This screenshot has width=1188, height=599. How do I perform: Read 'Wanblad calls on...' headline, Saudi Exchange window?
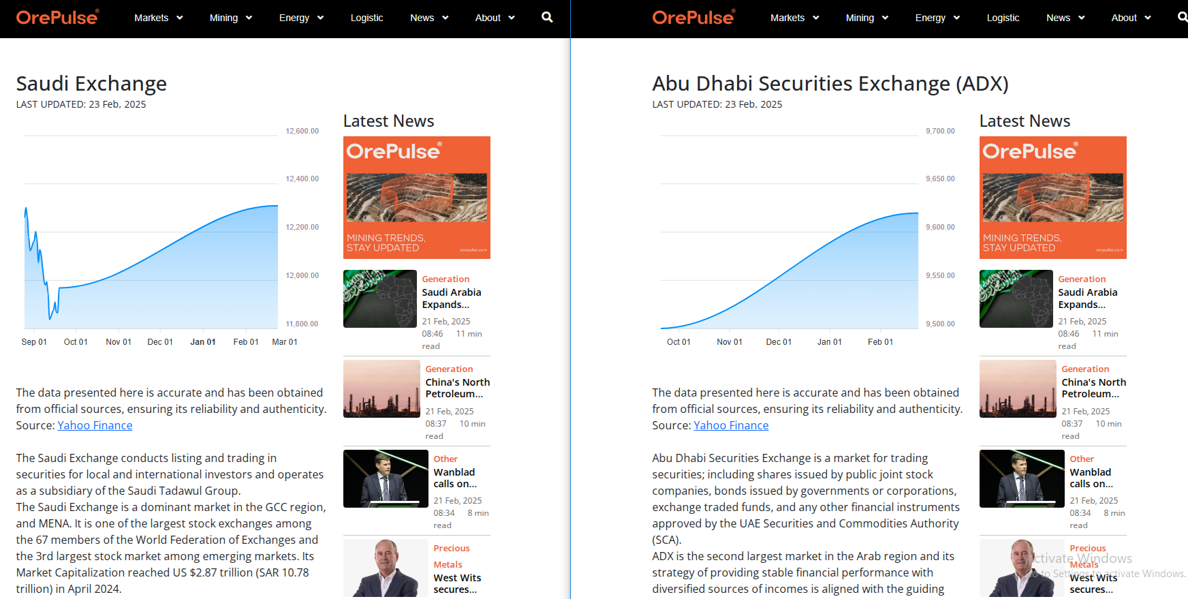(455, 478)
